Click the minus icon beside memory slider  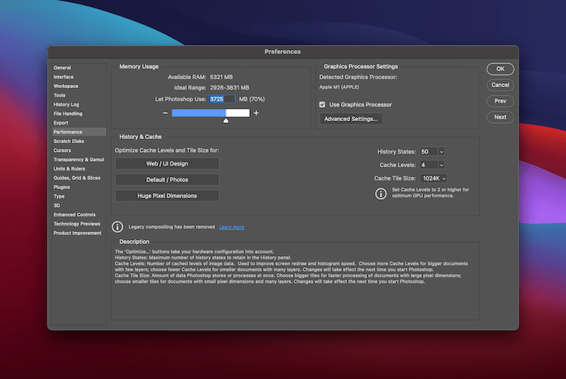point(165,113)
